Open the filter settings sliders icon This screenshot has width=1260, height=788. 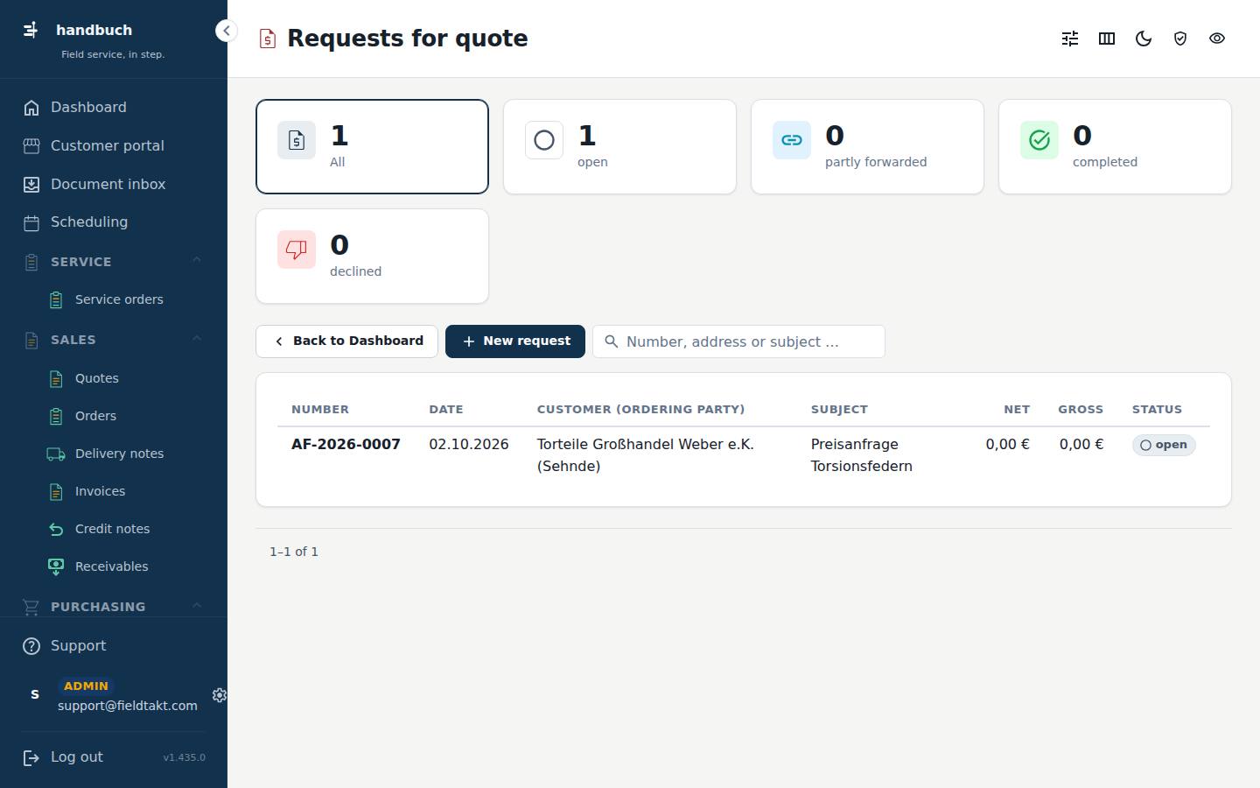point(1070,39)
